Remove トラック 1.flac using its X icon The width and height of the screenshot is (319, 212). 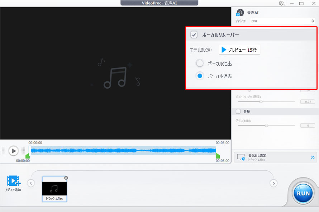pyautogui.click(x=66, y=178)
